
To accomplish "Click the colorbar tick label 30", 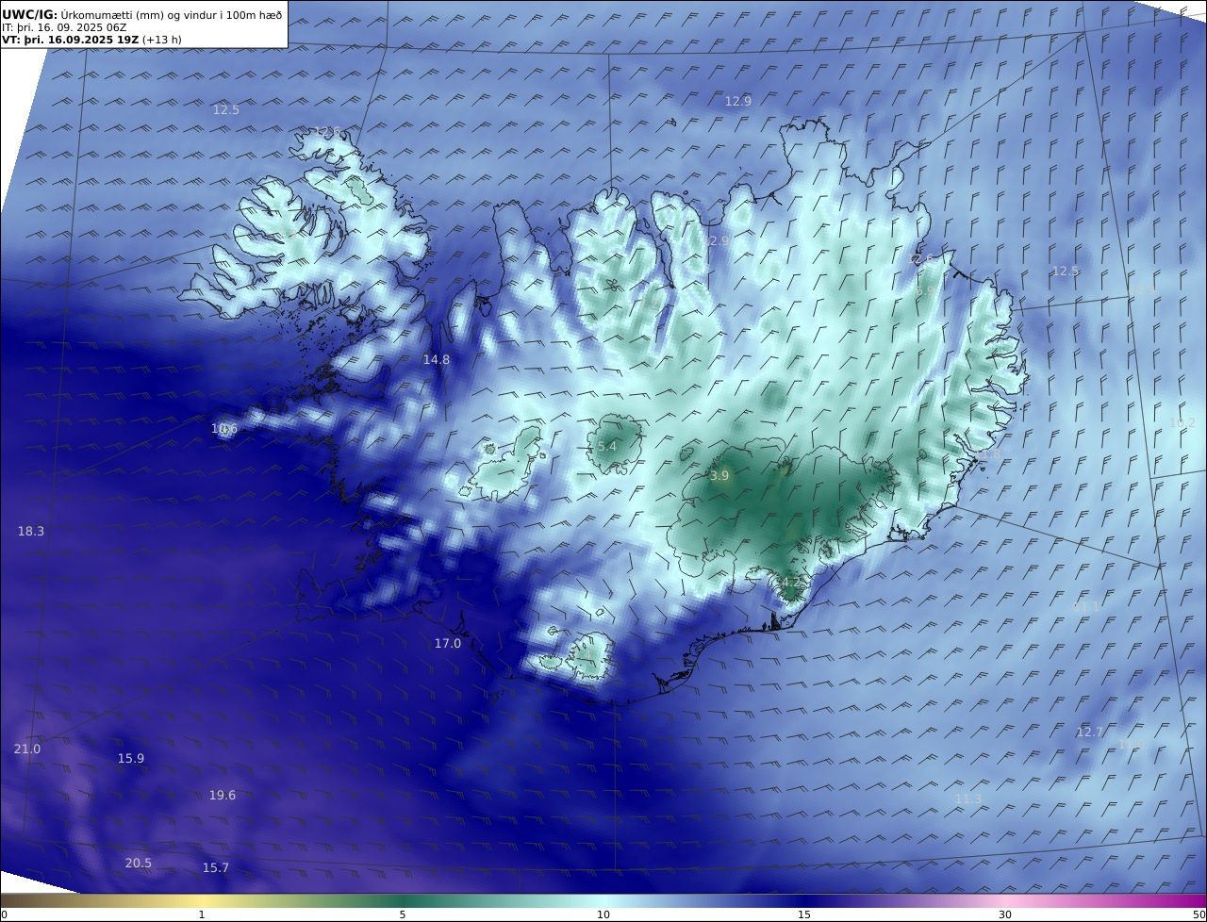I will tap(1005, 914).
